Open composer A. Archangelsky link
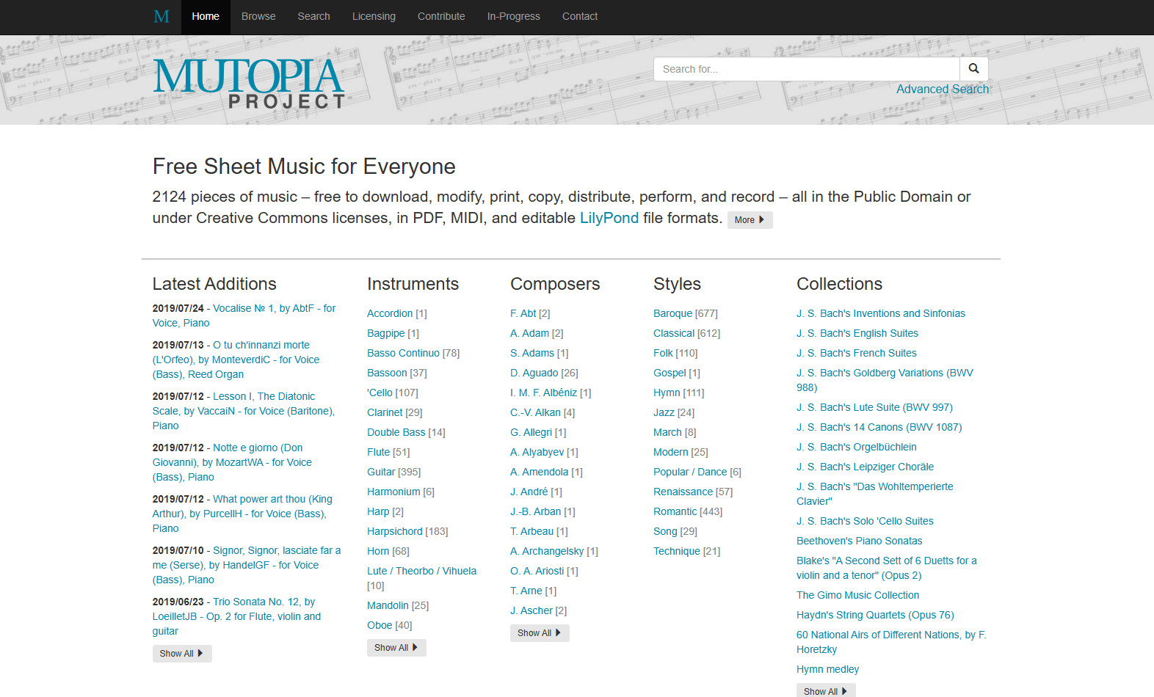The height and width of the screenshot is (697, 1154). [x=547, y=551]
